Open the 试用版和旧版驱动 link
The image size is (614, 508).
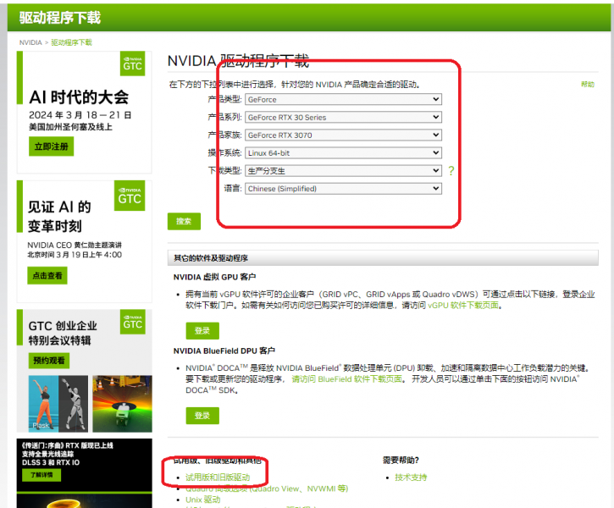point(218,478)
